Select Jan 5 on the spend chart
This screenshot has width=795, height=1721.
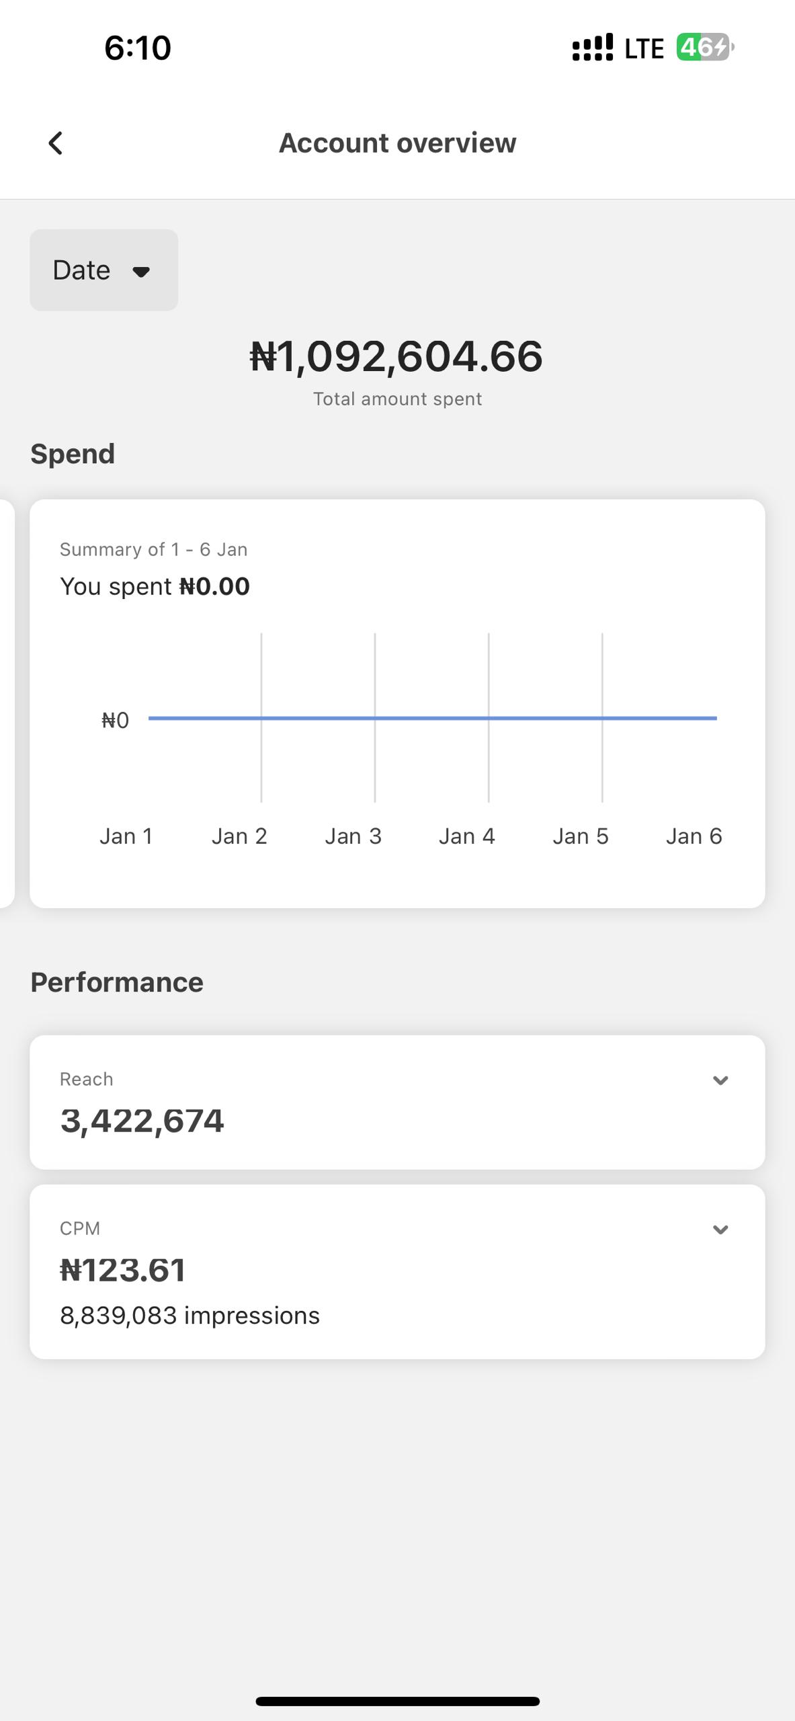[581, 836]
